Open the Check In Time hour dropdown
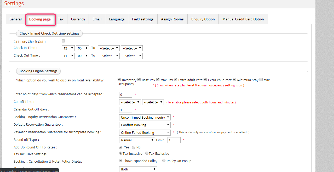The image size is (334, 172). pos(68,48)
